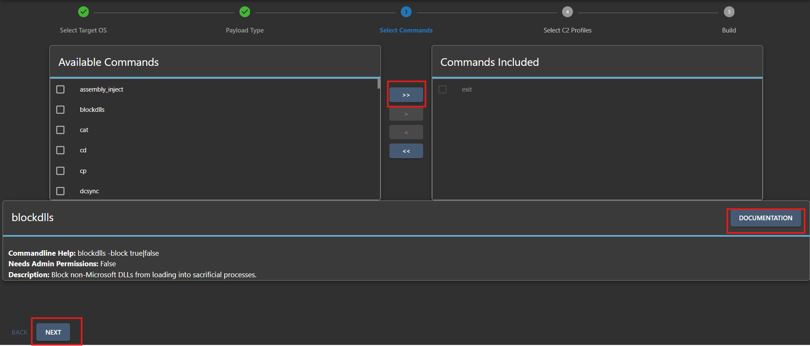Click step 4 circle for Select C2 Profiles

coord(568,12)
